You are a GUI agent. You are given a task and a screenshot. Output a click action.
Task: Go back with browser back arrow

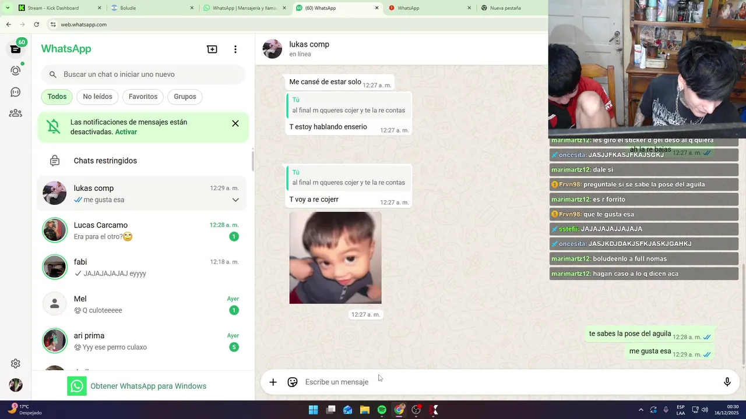[8, 24]
